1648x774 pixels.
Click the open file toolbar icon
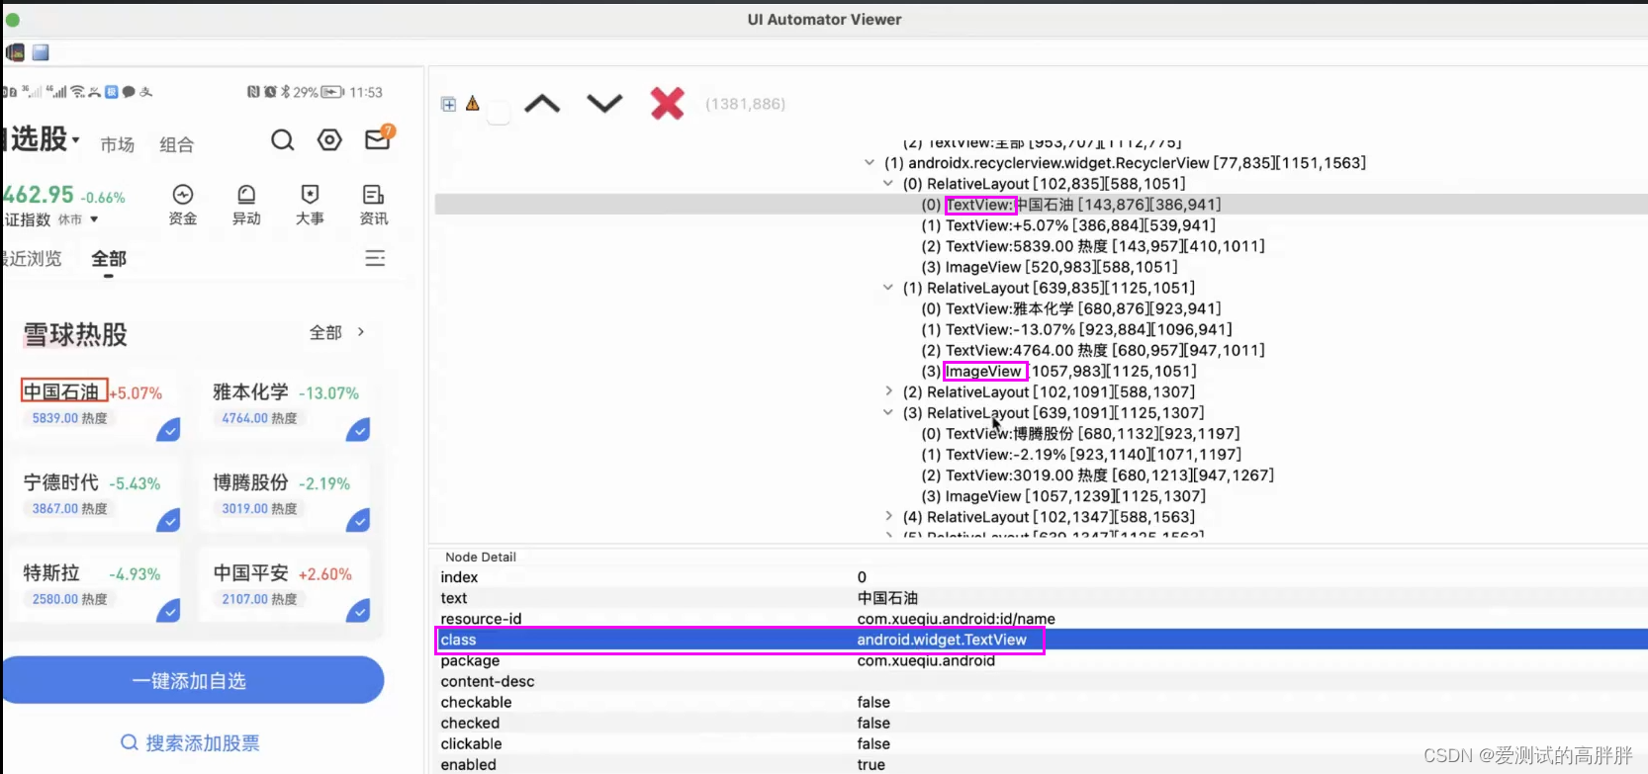tap(15, 52)
